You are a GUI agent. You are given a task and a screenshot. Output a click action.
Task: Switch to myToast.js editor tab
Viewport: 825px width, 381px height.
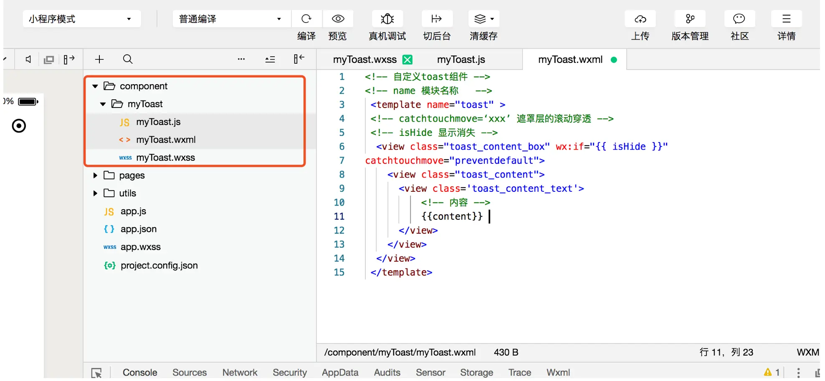461,60
